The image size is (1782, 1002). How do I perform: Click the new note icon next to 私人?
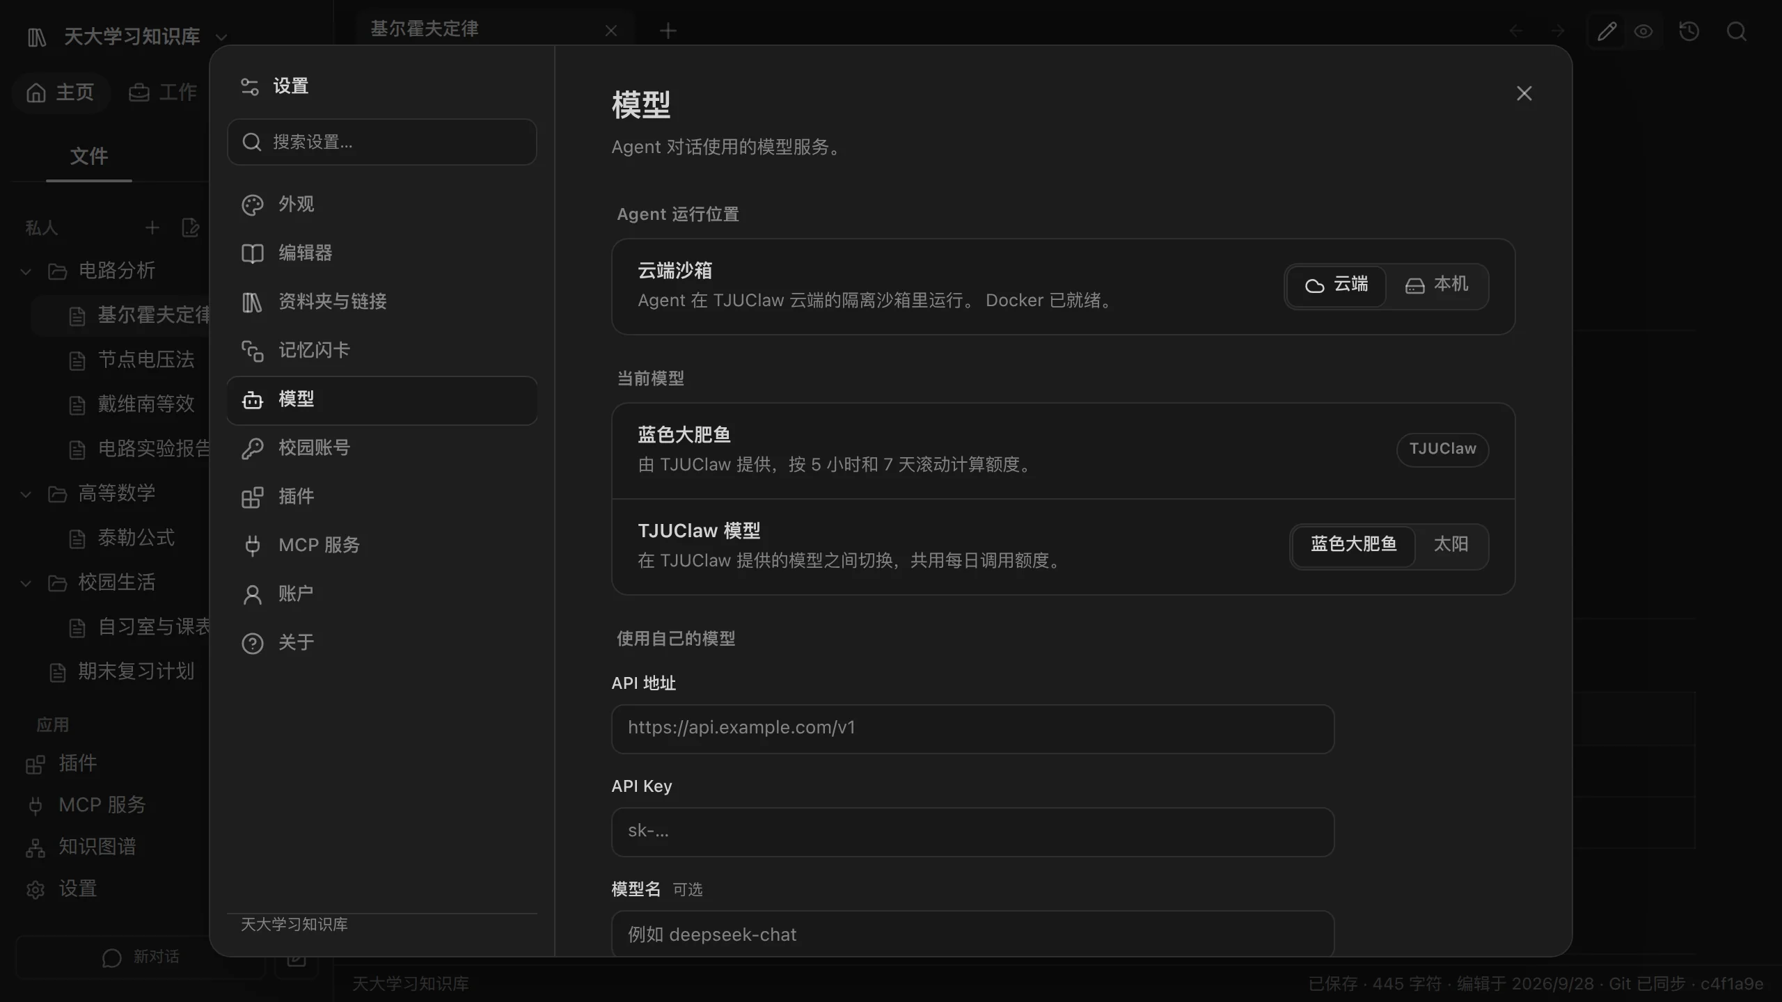(x=190, y=228)
